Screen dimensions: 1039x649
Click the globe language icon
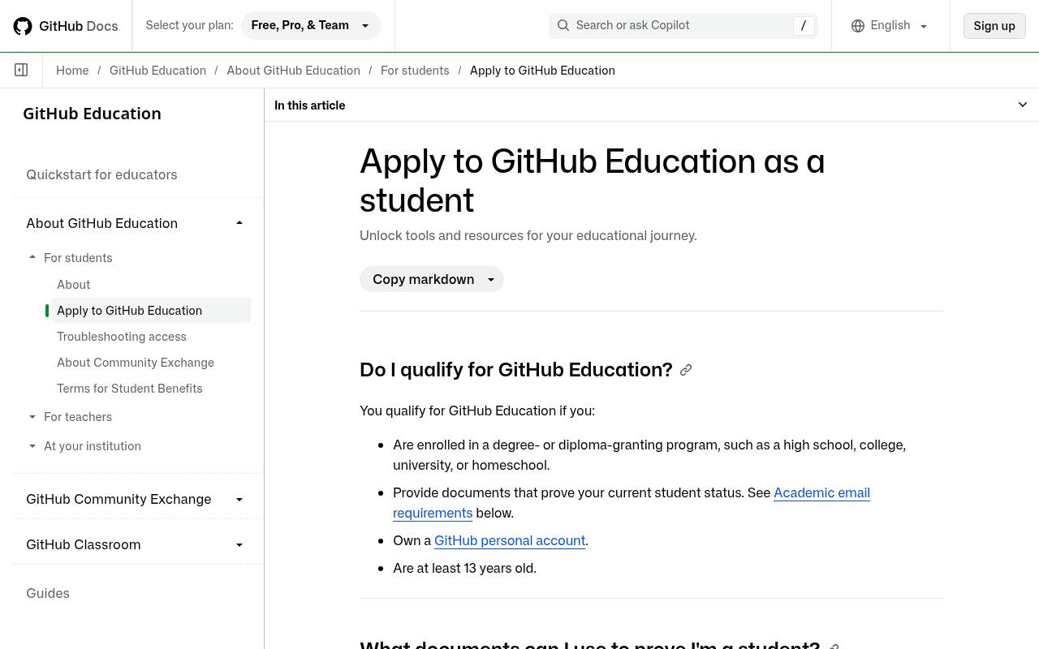pos(858,26)
